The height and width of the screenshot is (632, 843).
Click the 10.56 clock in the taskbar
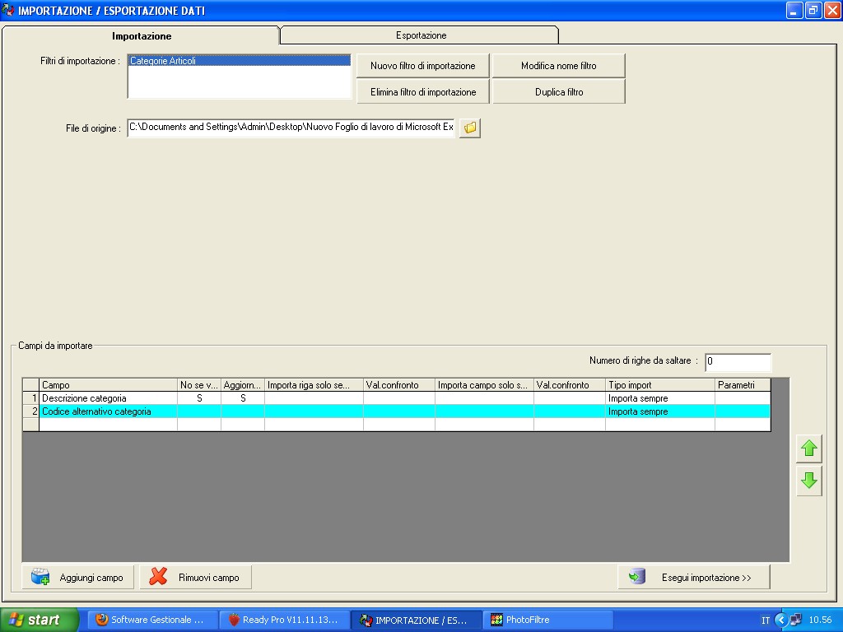tap(820, 620)
